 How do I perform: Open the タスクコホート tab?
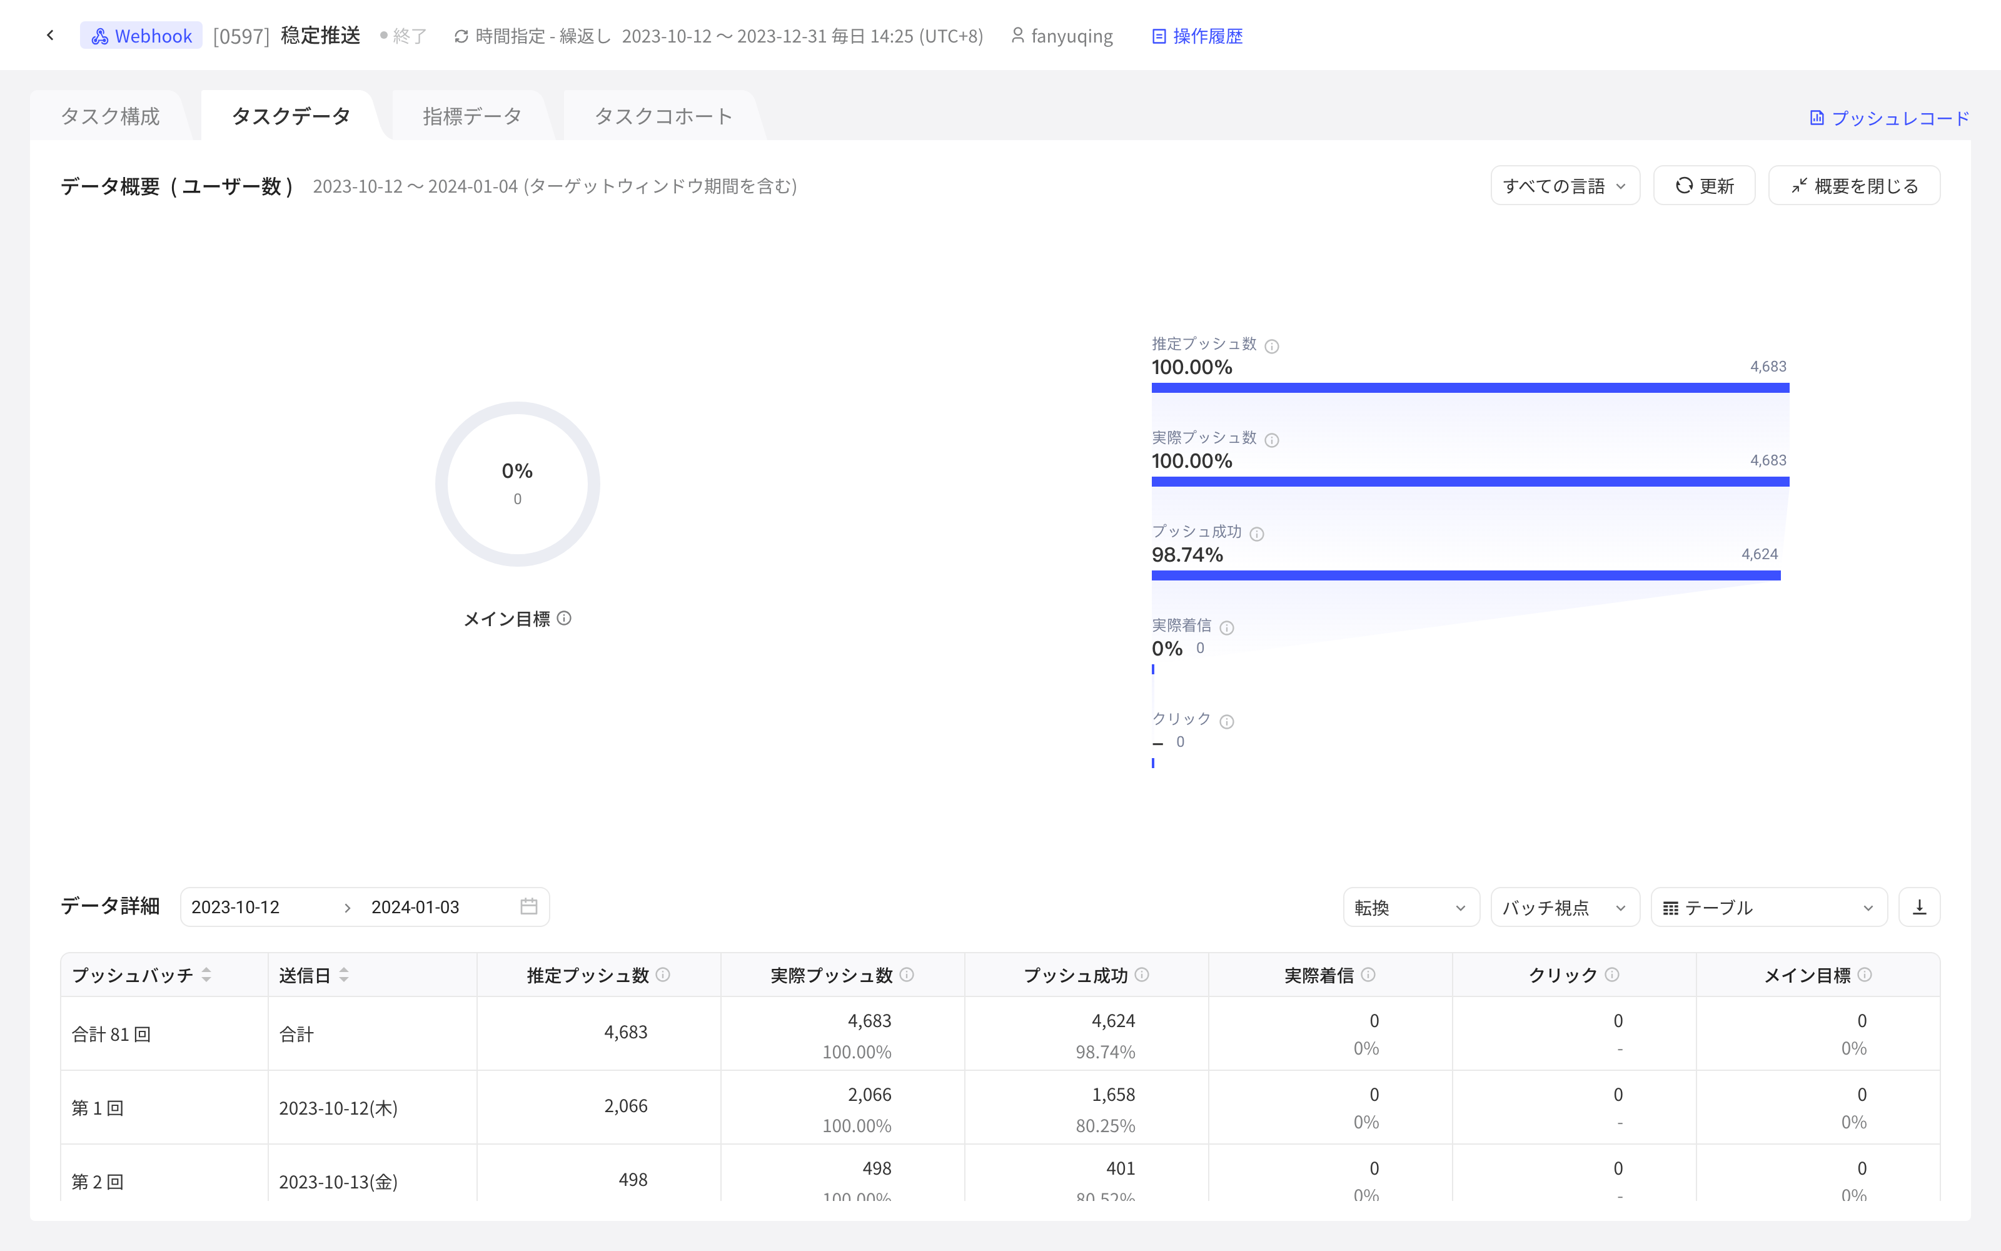tap(663, 116)
